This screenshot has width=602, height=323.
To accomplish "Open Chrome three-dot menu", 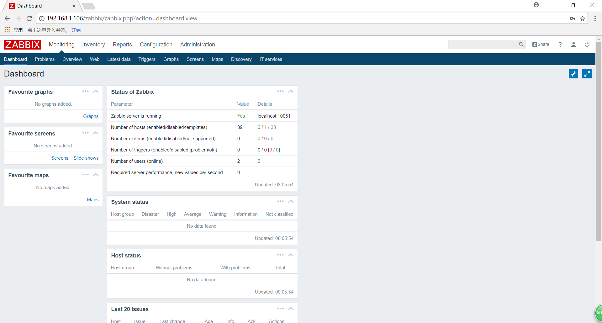I will click(x=595, y=19).
